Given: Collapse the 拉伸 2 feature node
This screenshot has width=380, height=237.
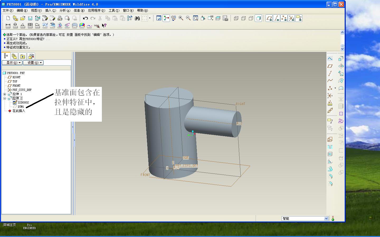Looking at the screenshot, I should (x=4, y=98).
